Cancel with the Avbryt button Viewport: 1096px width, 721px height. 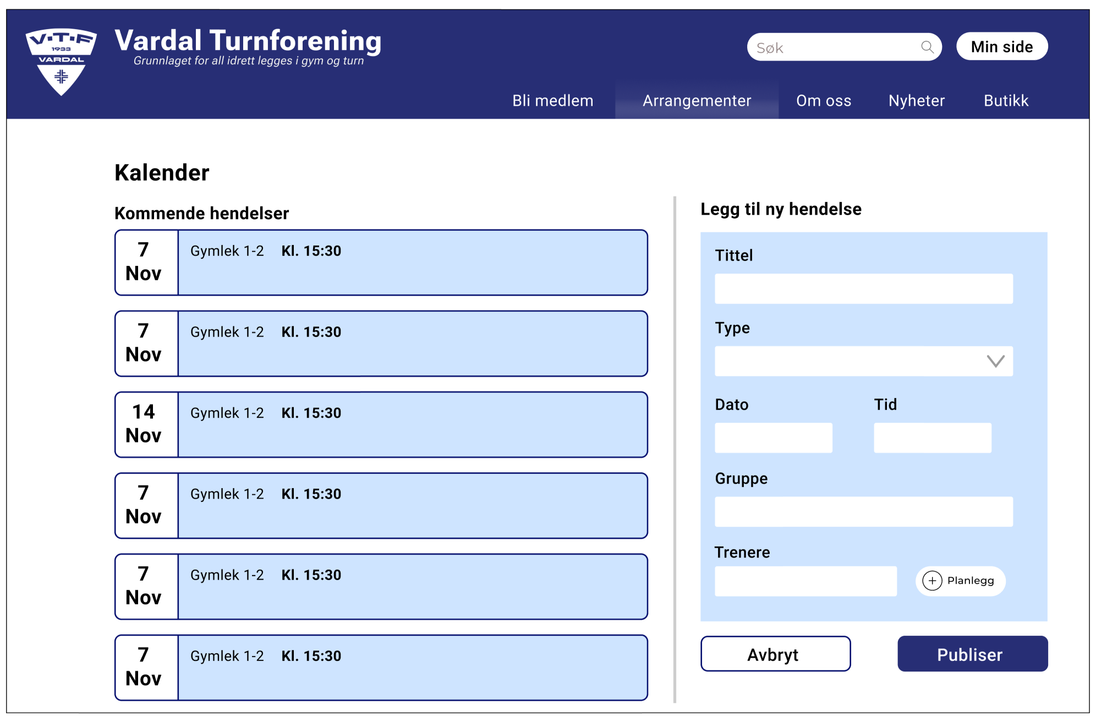pos(775,654)
